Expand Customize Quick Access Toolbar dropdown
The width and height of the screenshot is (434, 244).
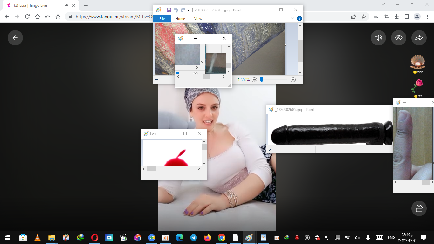pos(189,10)
